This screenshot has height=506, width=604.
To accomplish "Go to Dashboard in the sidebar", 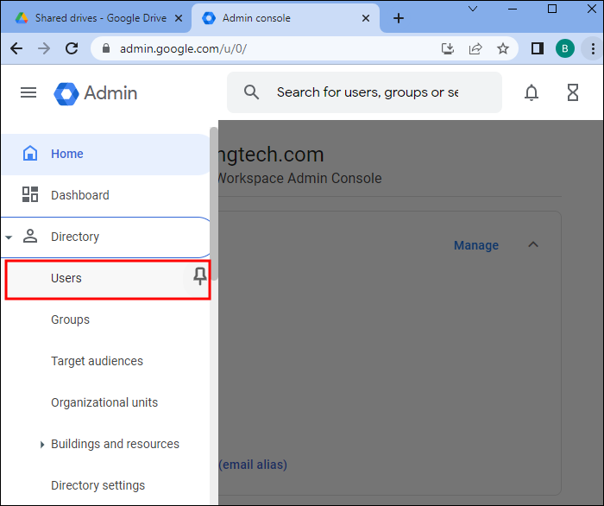I will pos(79,195).
